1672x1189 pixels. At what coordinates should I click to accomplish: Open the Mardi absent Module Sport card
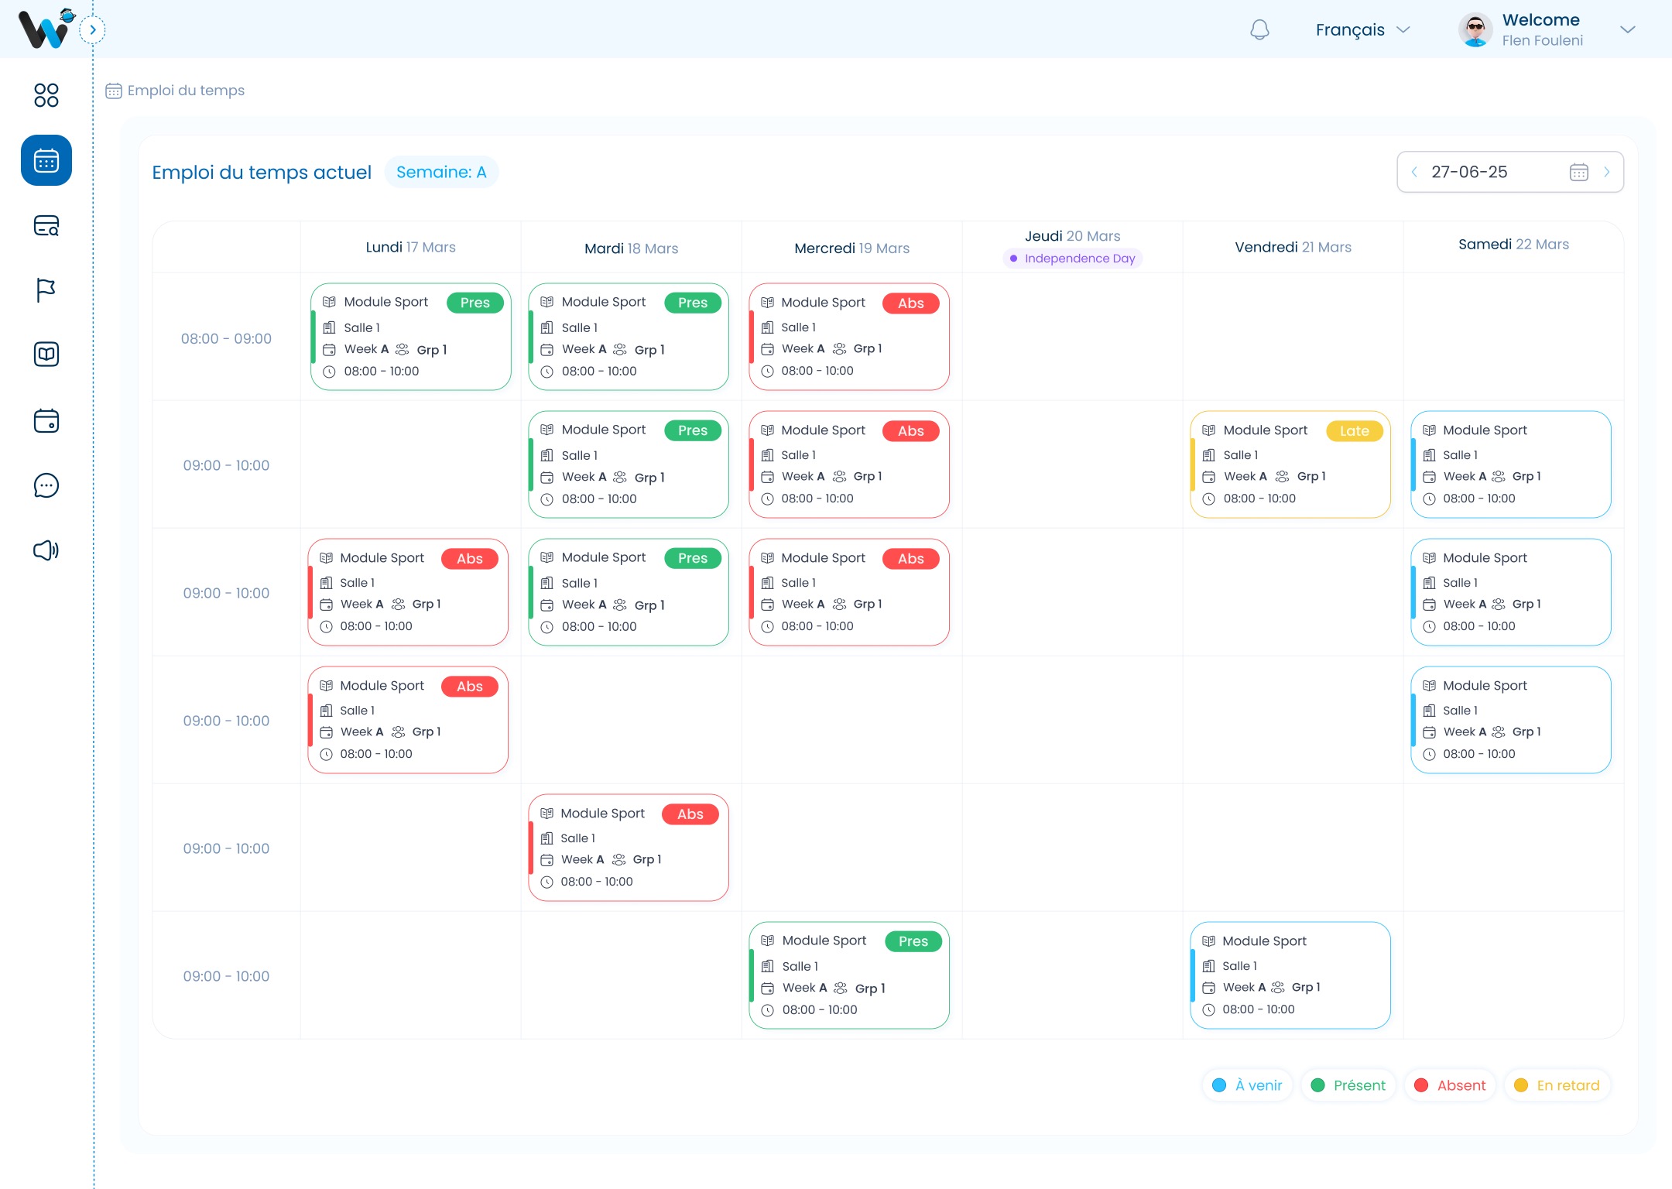[629, 848]
